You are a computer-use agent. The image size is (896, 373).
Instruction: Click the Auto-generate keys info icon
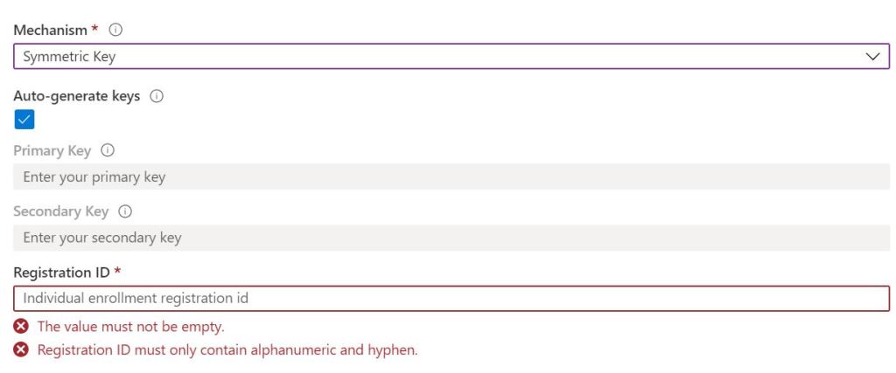157,97
